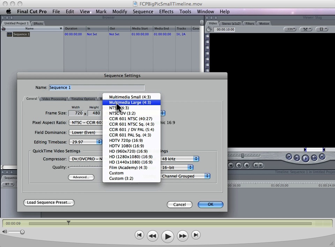The image size is (335, 247).
Task: Click the QuickTime timeline playhead marker
Action: coord(68,223)
